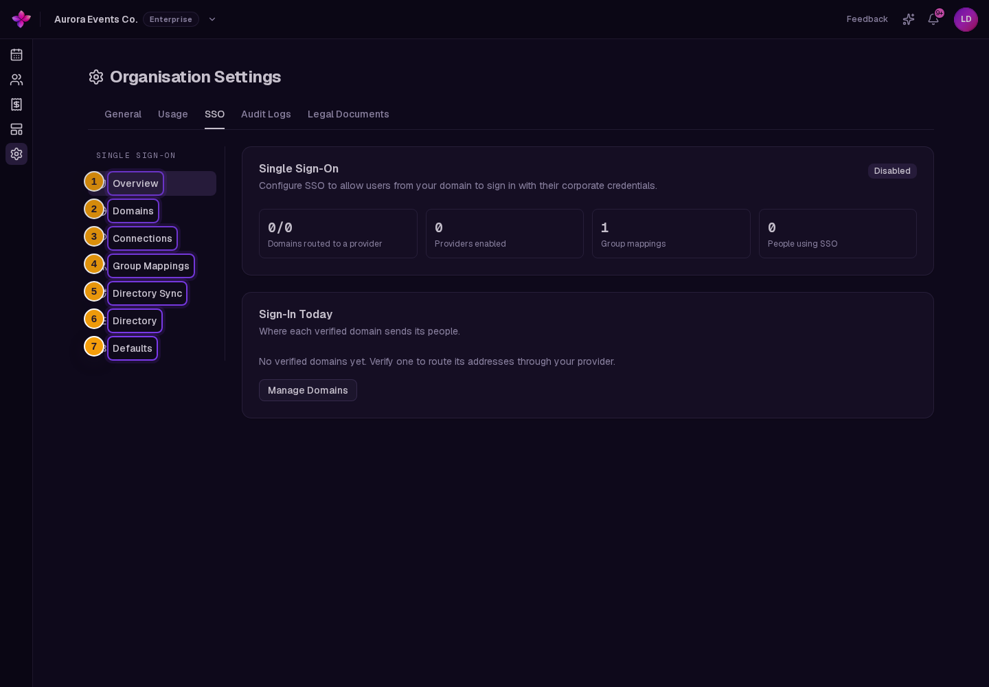Switch to the Usage tab
989x687 pixels.
click(173, 114)
